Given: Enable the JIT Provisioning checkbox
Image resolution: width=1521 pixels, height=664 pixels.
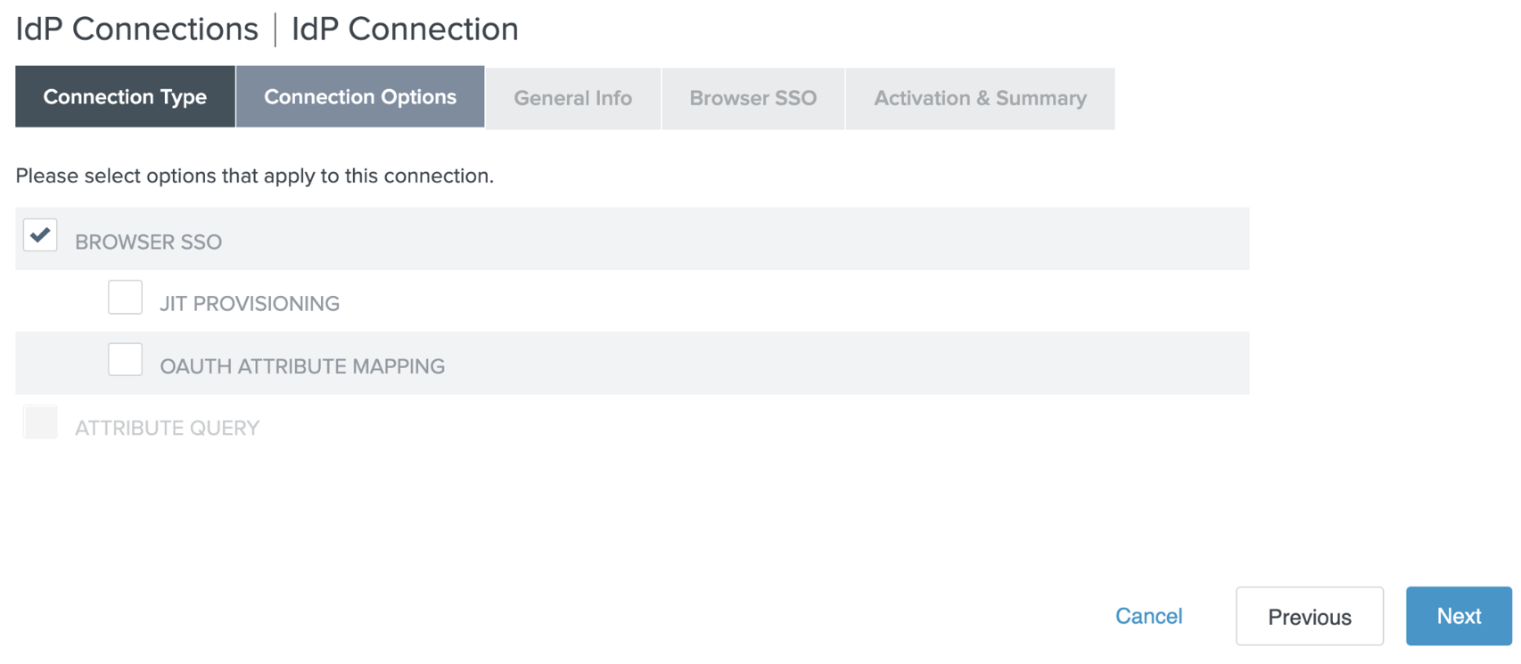Looking at the screenshot, I should pos(125,298).
